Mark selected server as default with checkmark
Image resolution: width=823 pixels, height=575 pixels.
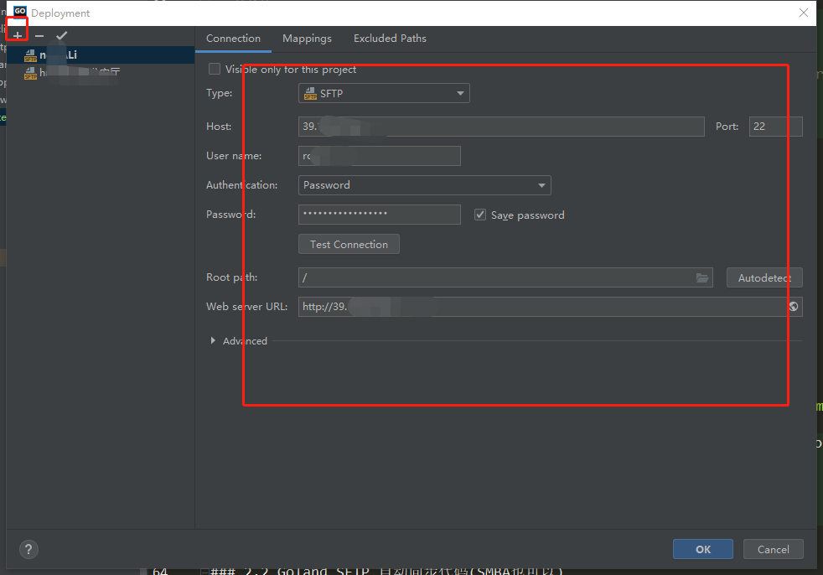[60, 34]
